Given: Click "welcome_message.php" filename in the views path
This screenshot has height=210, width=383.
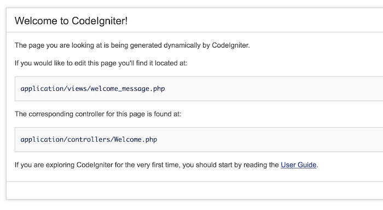Looking at the screenshot, I should tap(127, 89).
